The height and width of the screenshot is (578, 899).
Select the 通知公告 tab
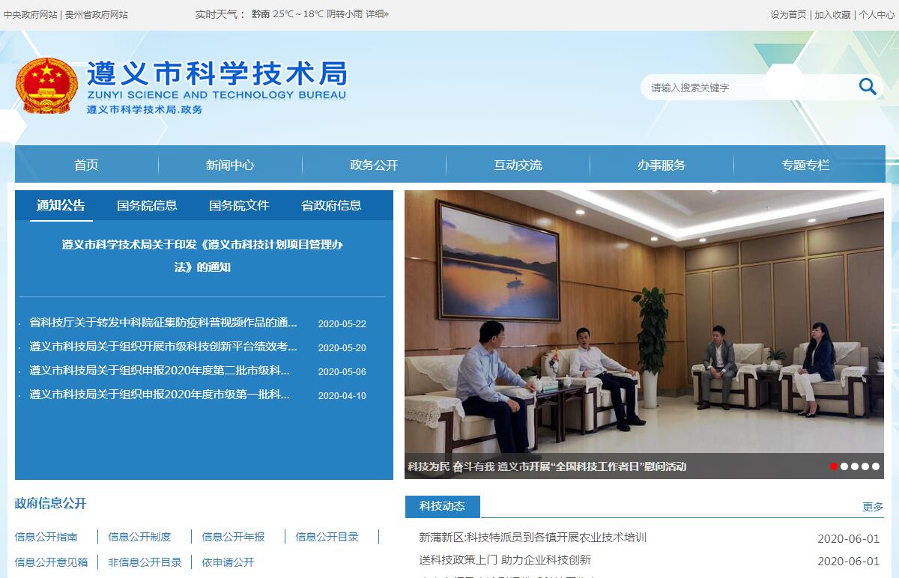click(x=61, y=206)
